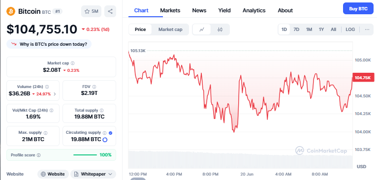Viewport: 377px width, 180px height.
Task: Expand the Whitepaper dropdown
Action: point(94,174)
